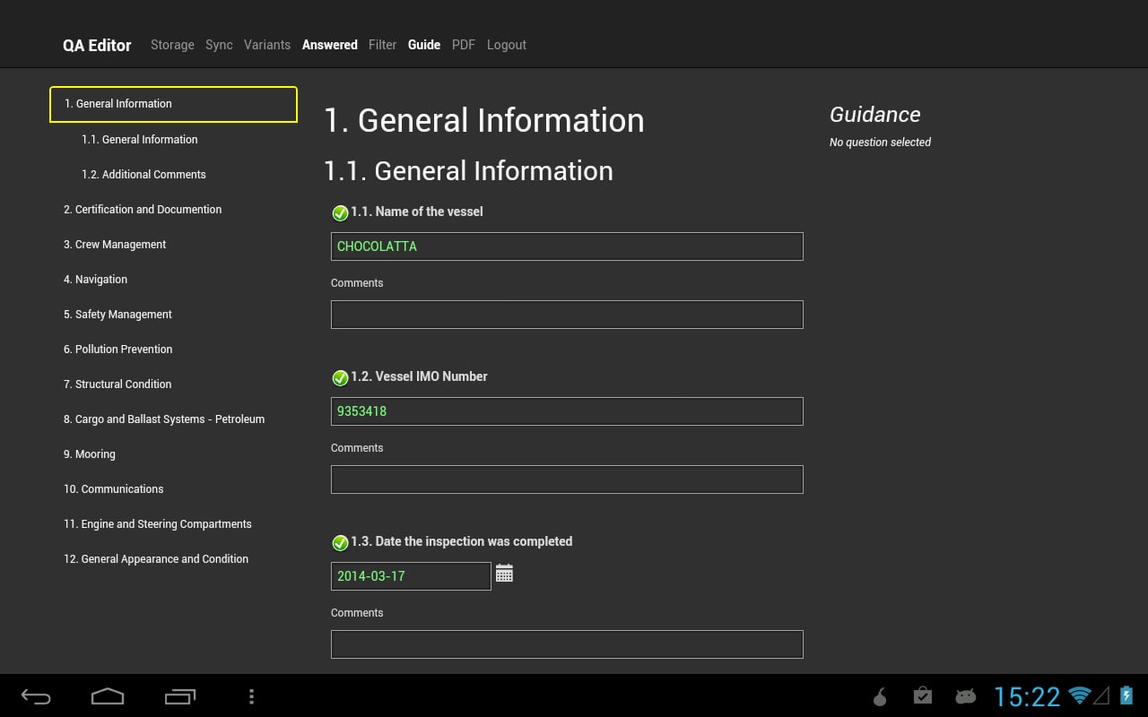Tap the Wi-Fi status icon

click(x=1079, y=695)
